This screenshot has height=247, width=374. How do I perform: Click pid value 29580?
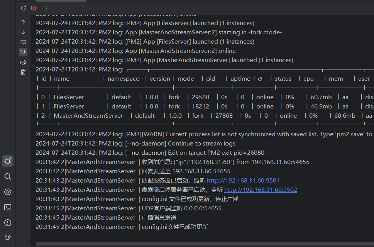(x=200, y=97)
